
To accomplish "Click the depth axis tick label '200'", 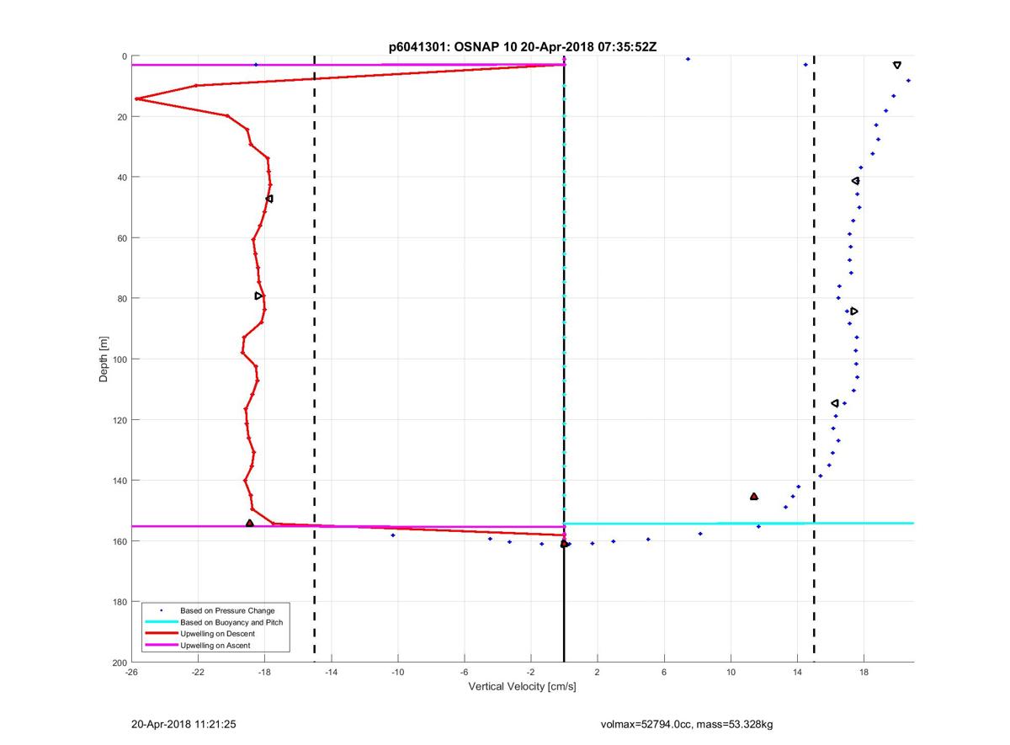I will pos(120,663).
